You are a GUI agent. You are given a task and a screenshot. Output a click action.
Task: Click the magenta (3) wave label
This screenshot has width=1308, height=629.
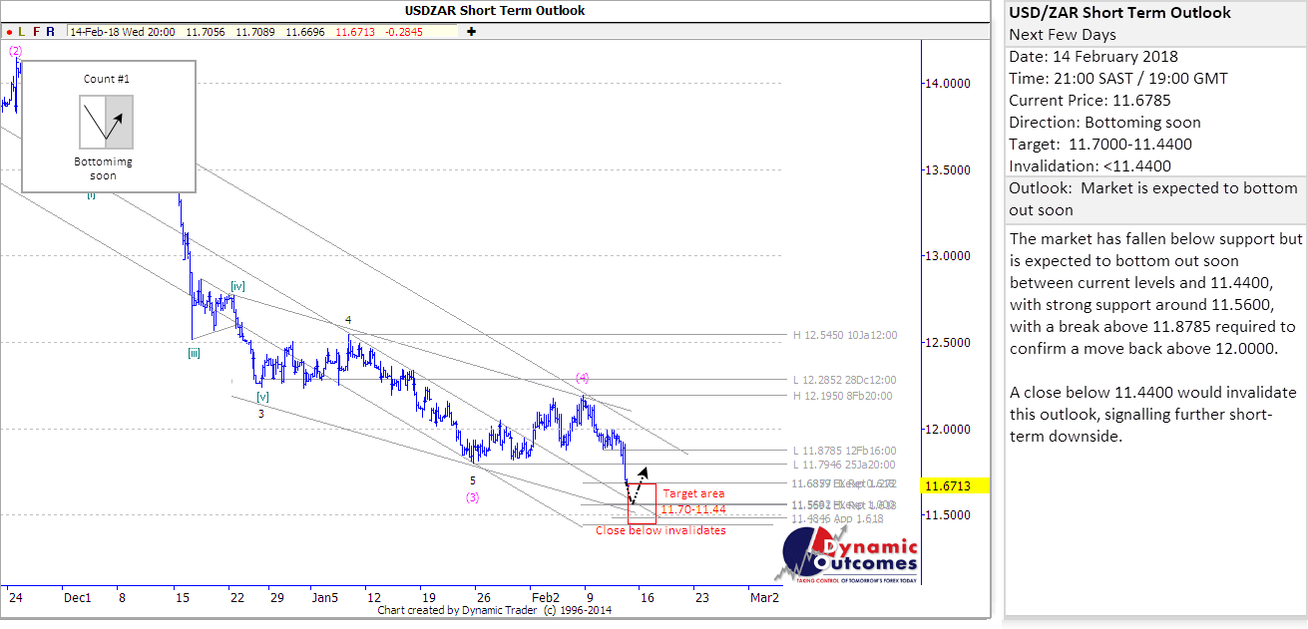(x=473, y=497)
